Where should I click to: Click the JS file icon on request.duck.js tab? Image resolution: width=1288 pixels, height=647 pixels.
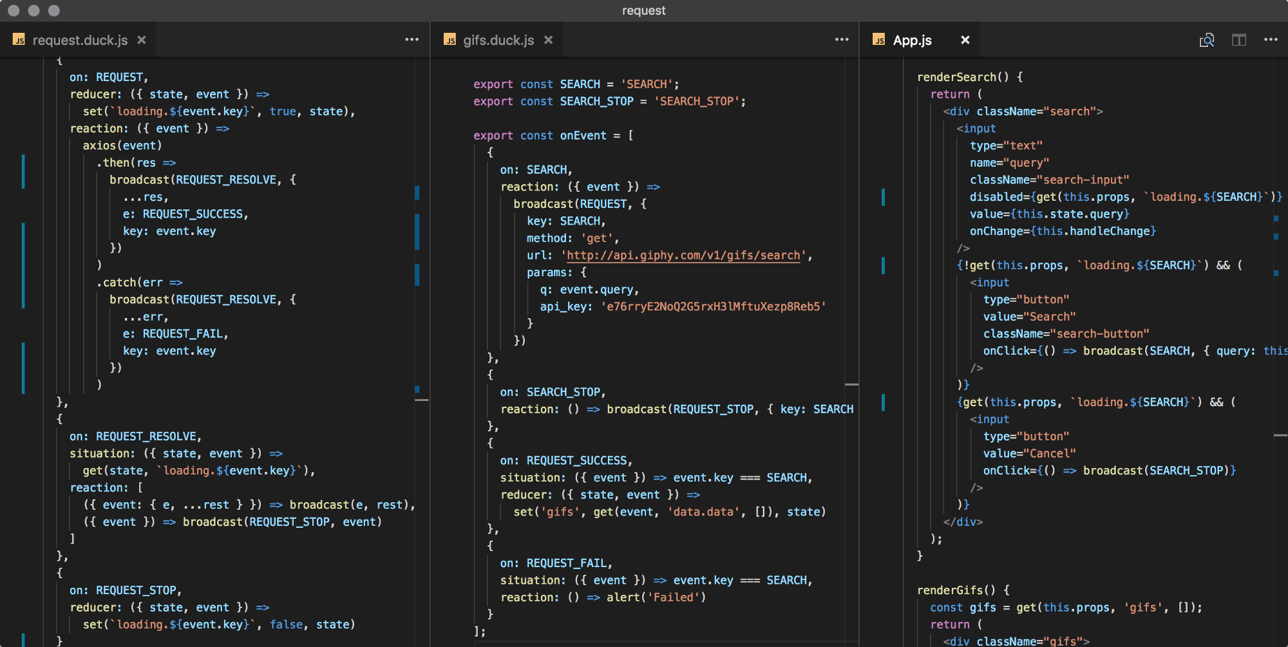[19, 40]
